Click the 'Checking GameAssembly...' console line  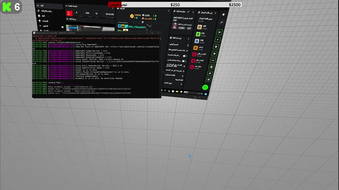88,76
